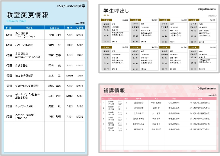Click page 2/3 indicator on classroom panel

(79, 23)
